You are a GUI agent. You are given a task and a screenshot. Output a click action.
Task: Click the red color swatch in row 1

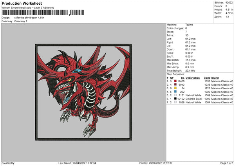click(175, 81)
